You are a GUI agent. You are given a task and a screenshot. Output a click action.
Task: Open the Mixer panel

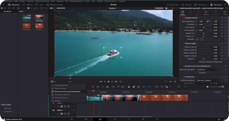tap(187, 5)
